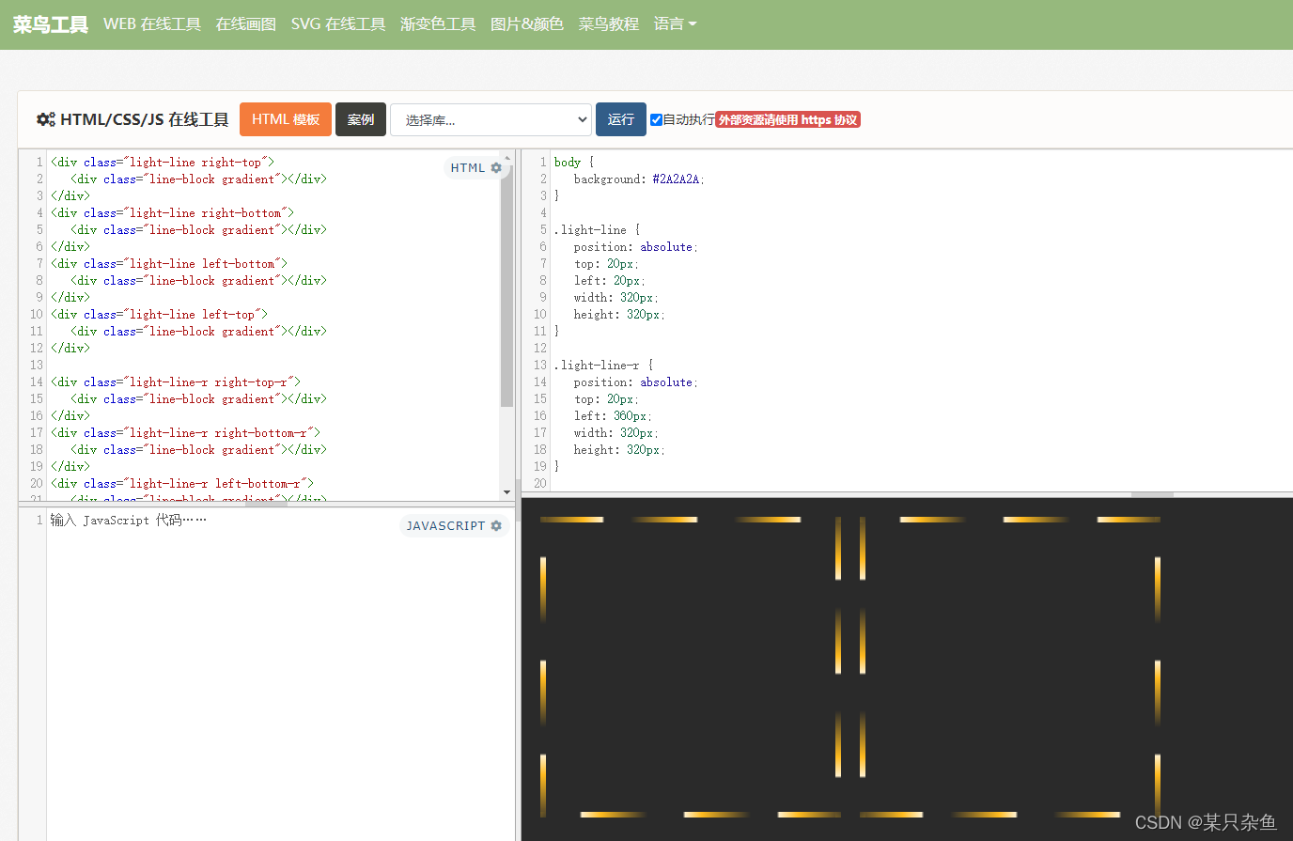
Task: Click the '.light-line {' selector text
Action: pos(597,229)
